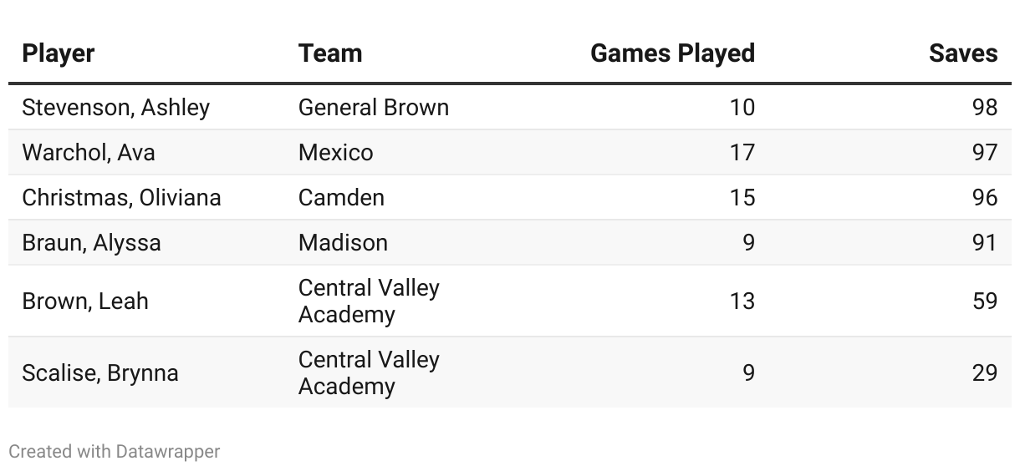Click the Camden team cell

pyautogui.click(x=342, y=198)
